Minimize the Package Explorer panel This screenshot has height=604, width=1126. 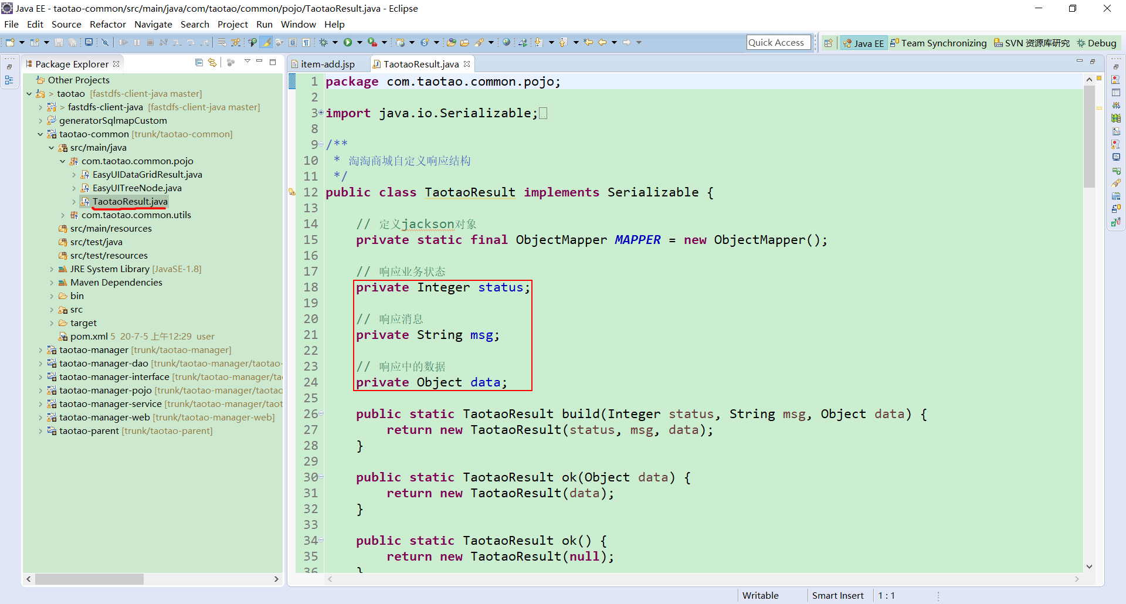259,61
